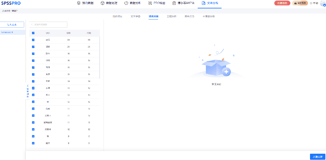Click the red 优惠活动 promotion button

pyautogui.click(x=282, y=3)
